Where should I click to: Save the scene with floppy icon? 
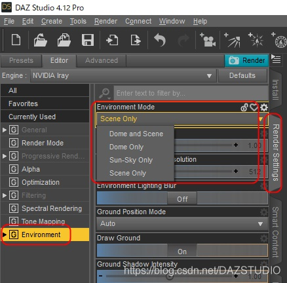pos(88,40)
